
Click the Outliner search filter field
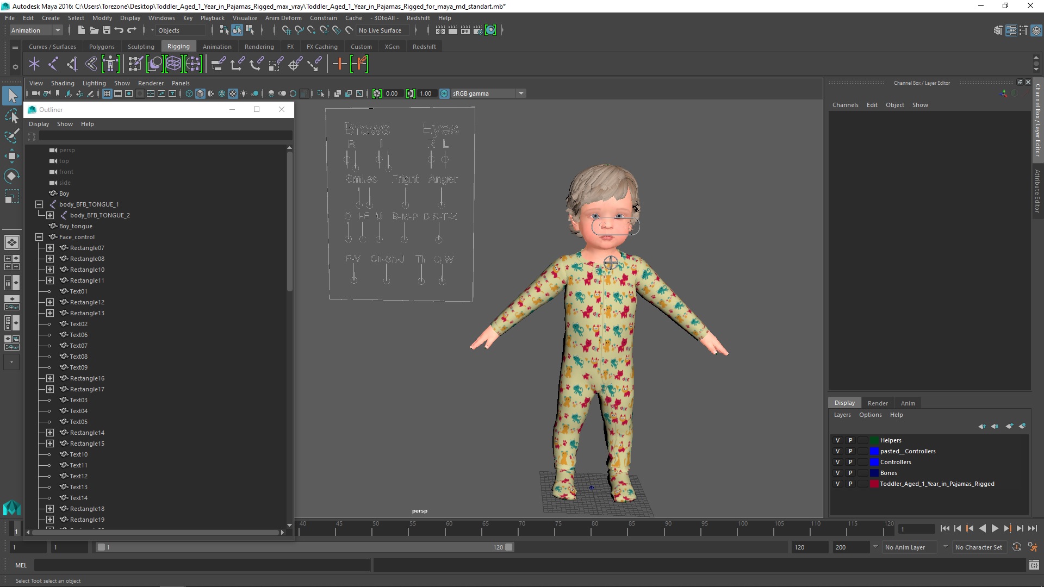click(x=165, y=136)
